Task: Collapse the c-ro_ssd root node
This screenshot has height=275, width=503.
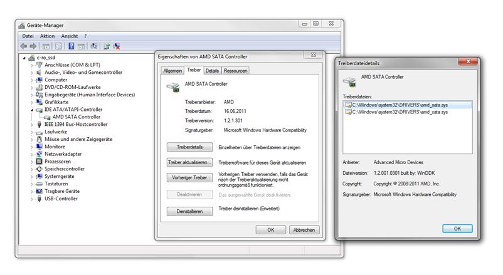Action: pos(24,58)
